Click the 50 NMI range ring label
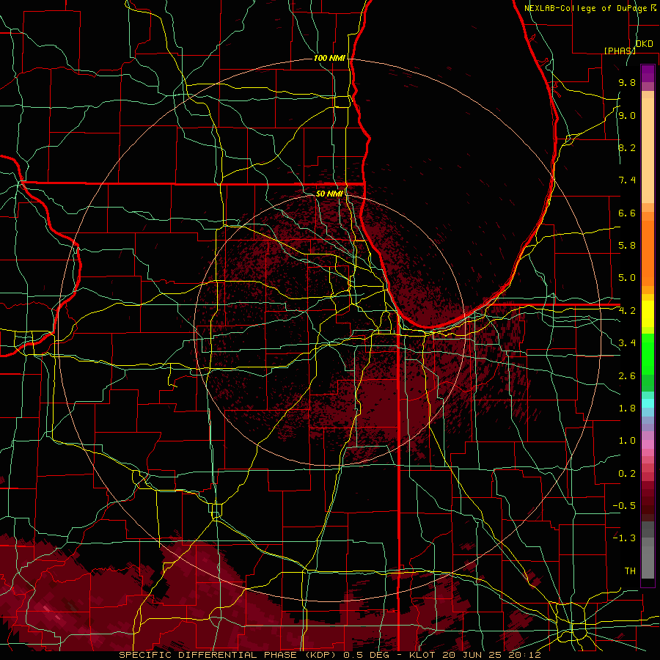Image resolution: width=660 pixels, height=660 pixels. tap(329, 194)
